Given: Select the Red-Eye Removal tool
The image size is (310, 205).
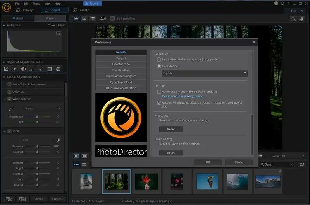Looking at the screenshot, I should coord(23,69).
